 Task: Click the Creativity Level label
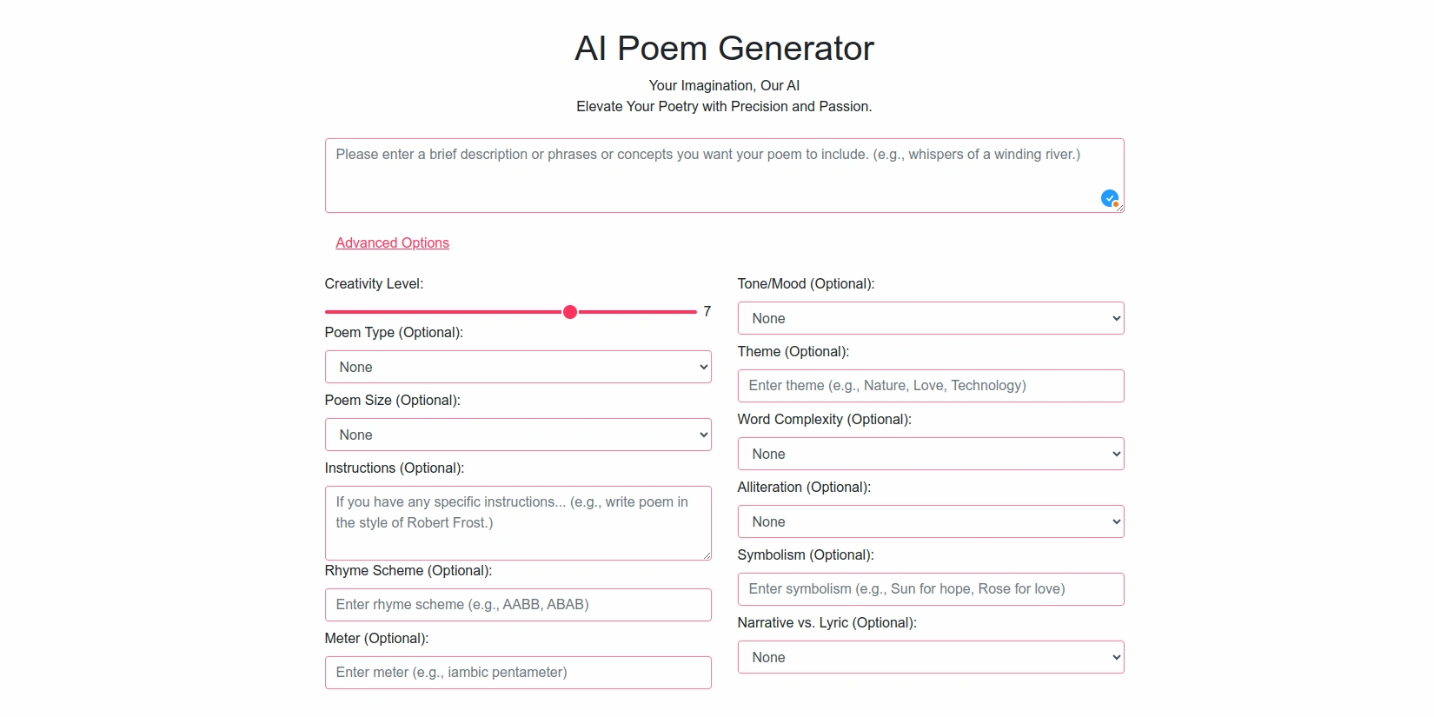pos(374,284)
